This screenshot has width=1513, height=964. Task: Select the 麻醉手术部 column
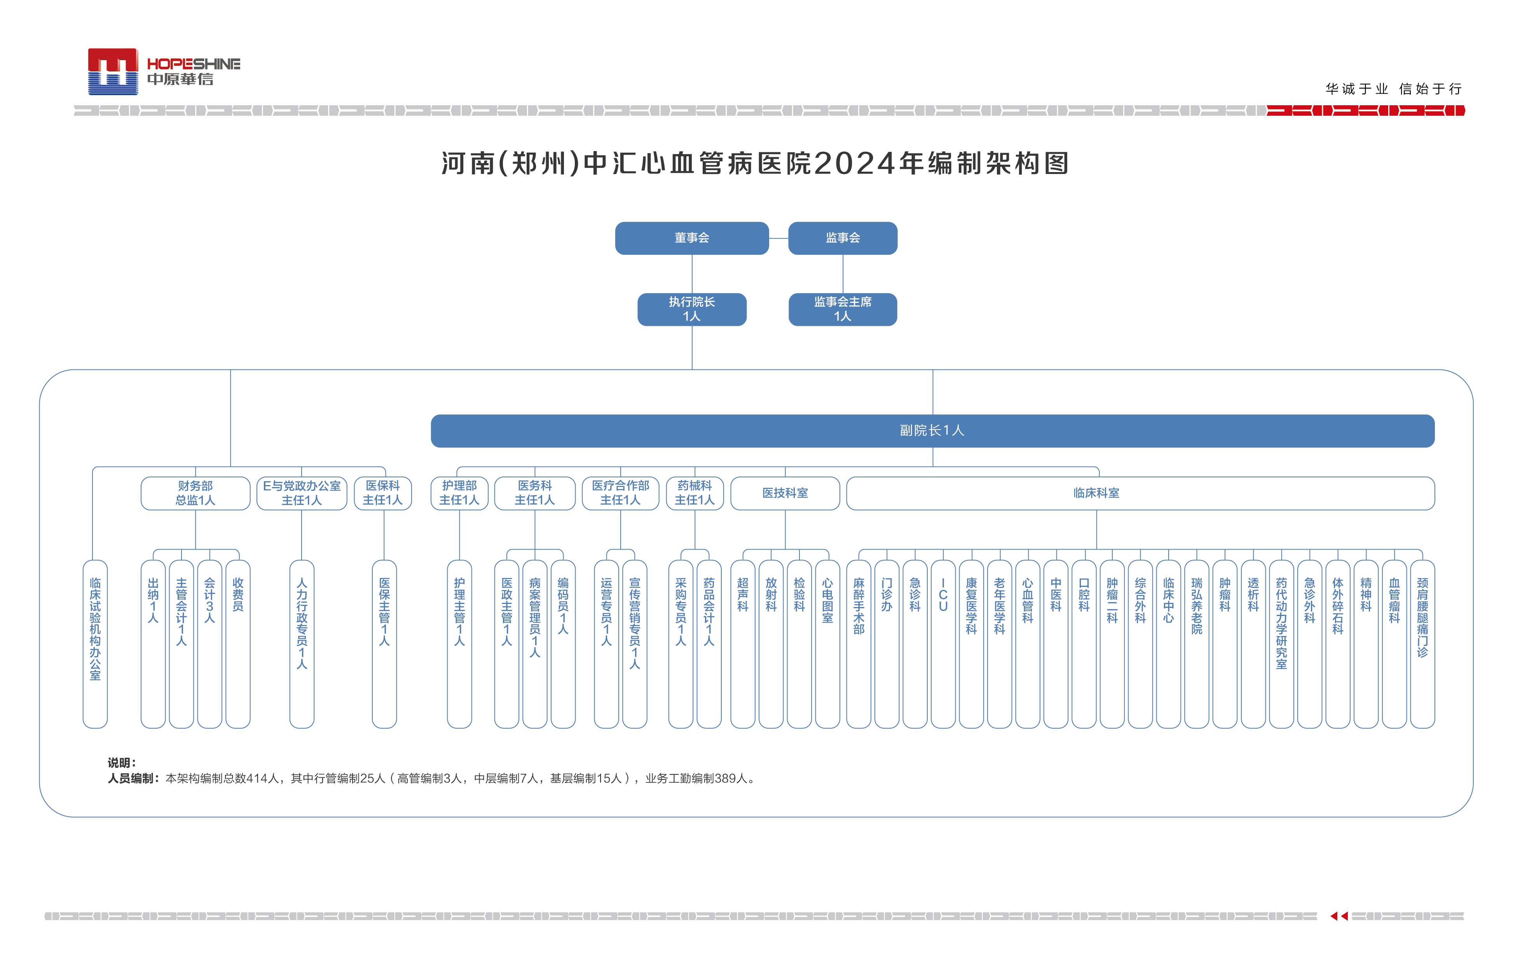point(859,644)
